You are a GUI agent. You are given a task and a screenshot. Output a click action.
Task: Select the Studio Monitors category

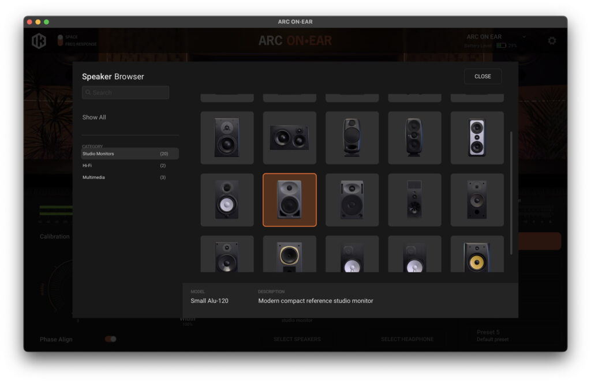[130, 153]
